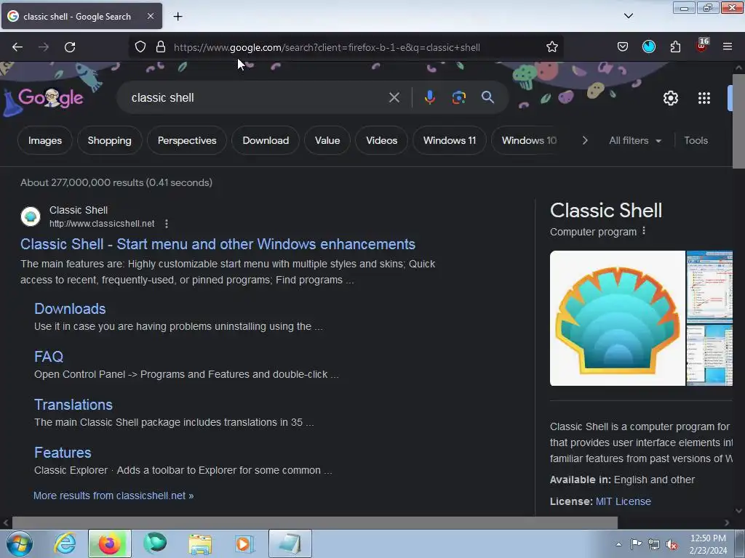Go back to the previous page
Screen dimensions: 745x558
coord(17,47)
